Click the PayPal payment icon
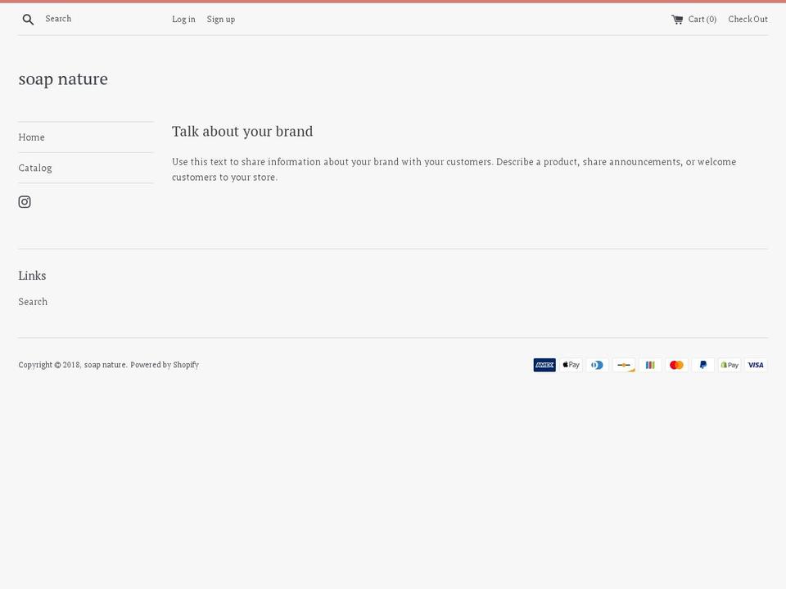 coord(703,365)
